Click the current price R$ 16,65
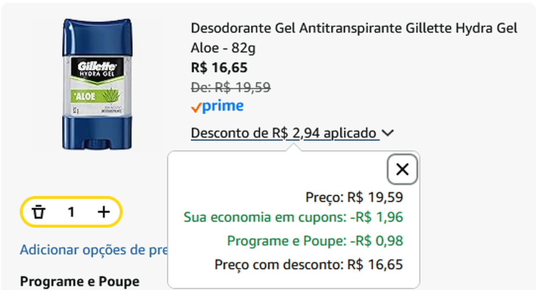 coord(219,68)
